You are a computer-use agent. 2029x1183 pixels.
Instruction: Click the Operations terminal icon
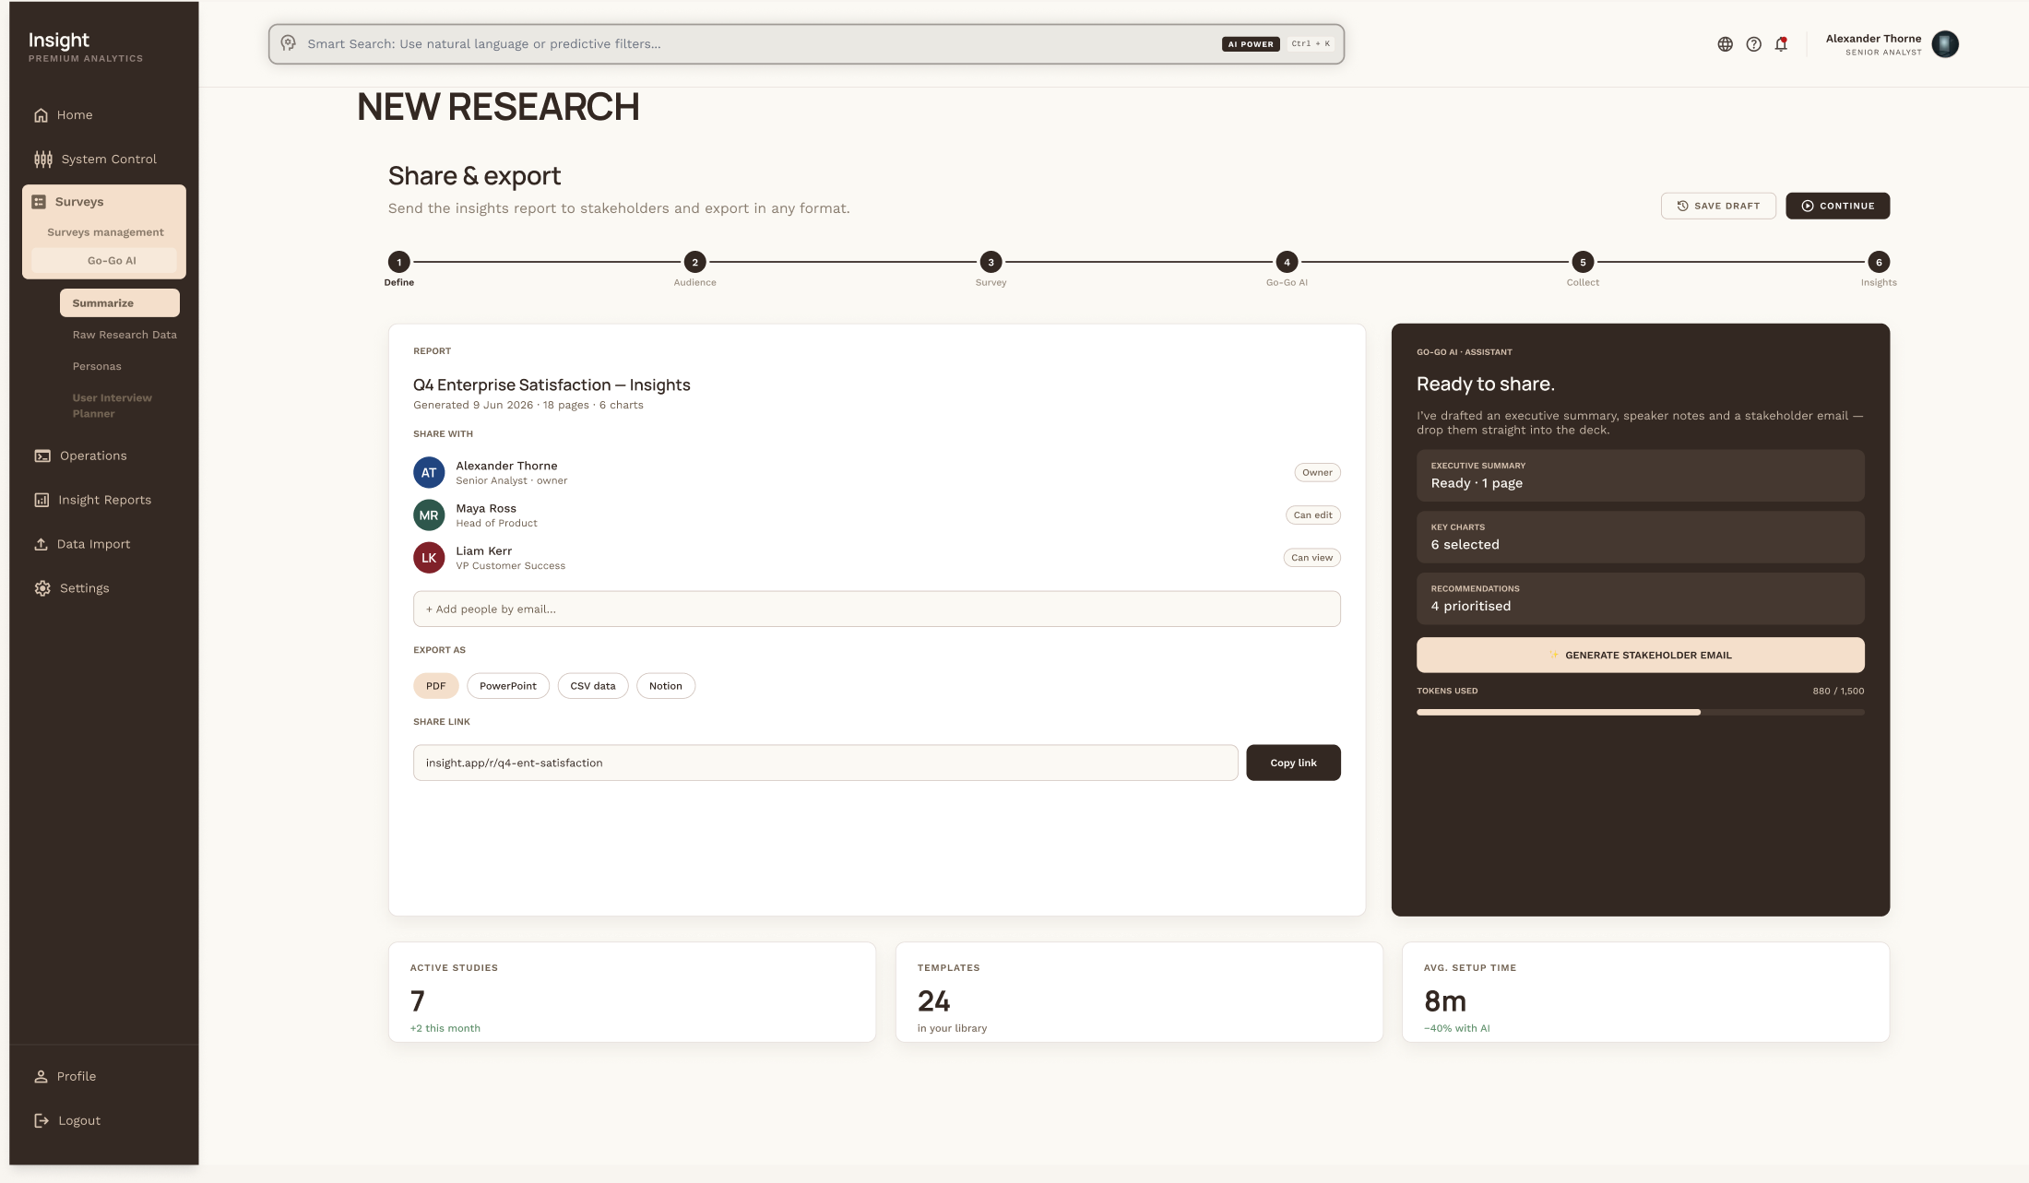42,456
